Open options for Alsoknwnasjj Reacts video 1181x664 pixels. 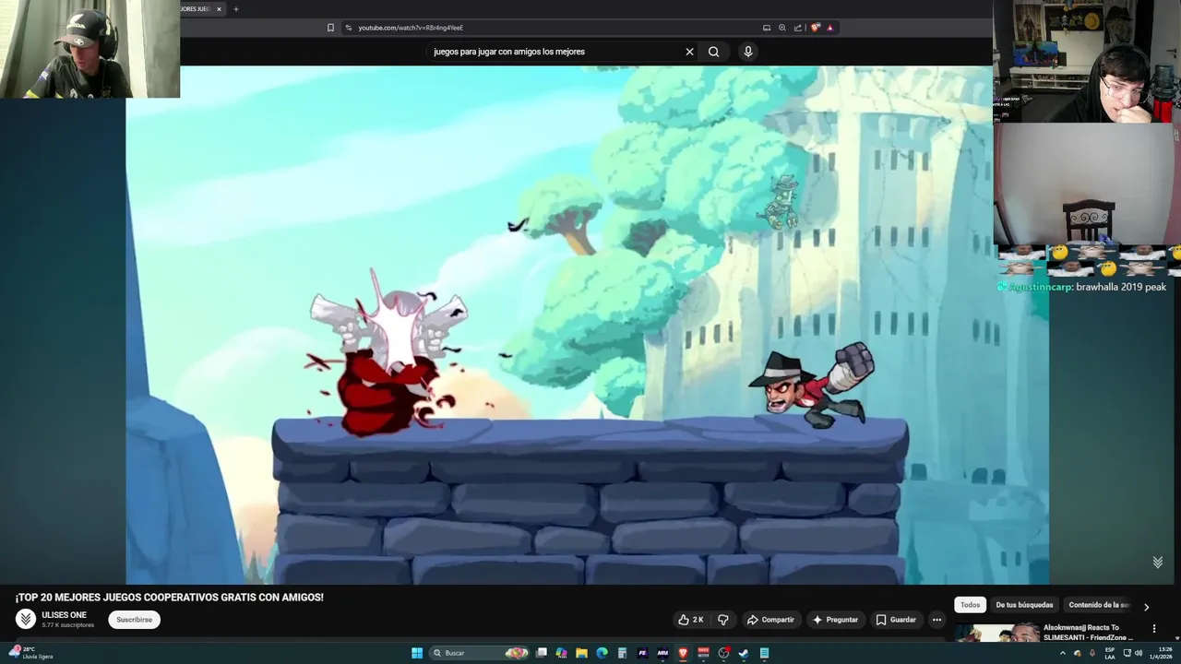point(1153,629)
